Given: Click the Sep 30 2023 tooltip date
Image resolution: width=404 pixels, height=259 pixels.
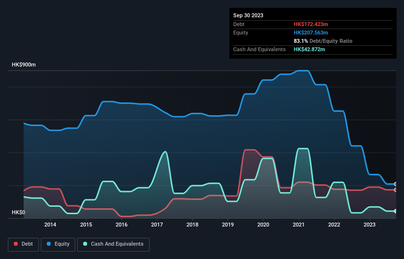Looking at the screenshot, I should (x=248, y=15).
